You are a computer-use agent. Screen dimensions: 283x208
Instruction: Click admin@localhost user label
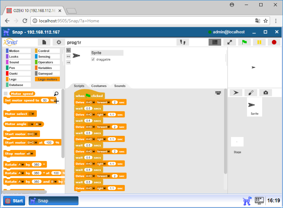point(229,32)
